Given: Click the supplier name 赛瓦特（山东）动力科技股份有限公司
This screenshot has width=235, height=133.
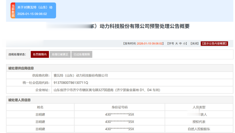Looking at the screenshot, I should [81, 75].
